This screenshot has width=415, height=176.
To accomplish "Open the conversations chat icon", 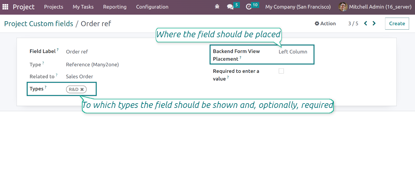I will 230,7.
